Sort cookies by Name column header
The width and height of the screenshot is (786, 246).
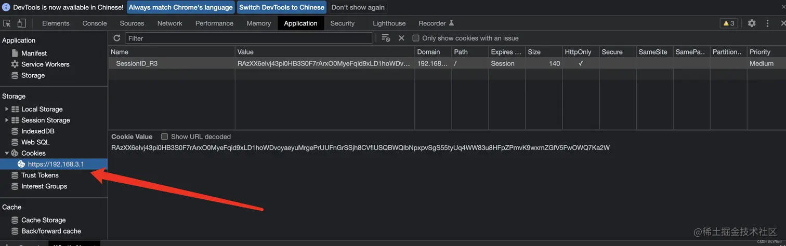coord(172,52)
